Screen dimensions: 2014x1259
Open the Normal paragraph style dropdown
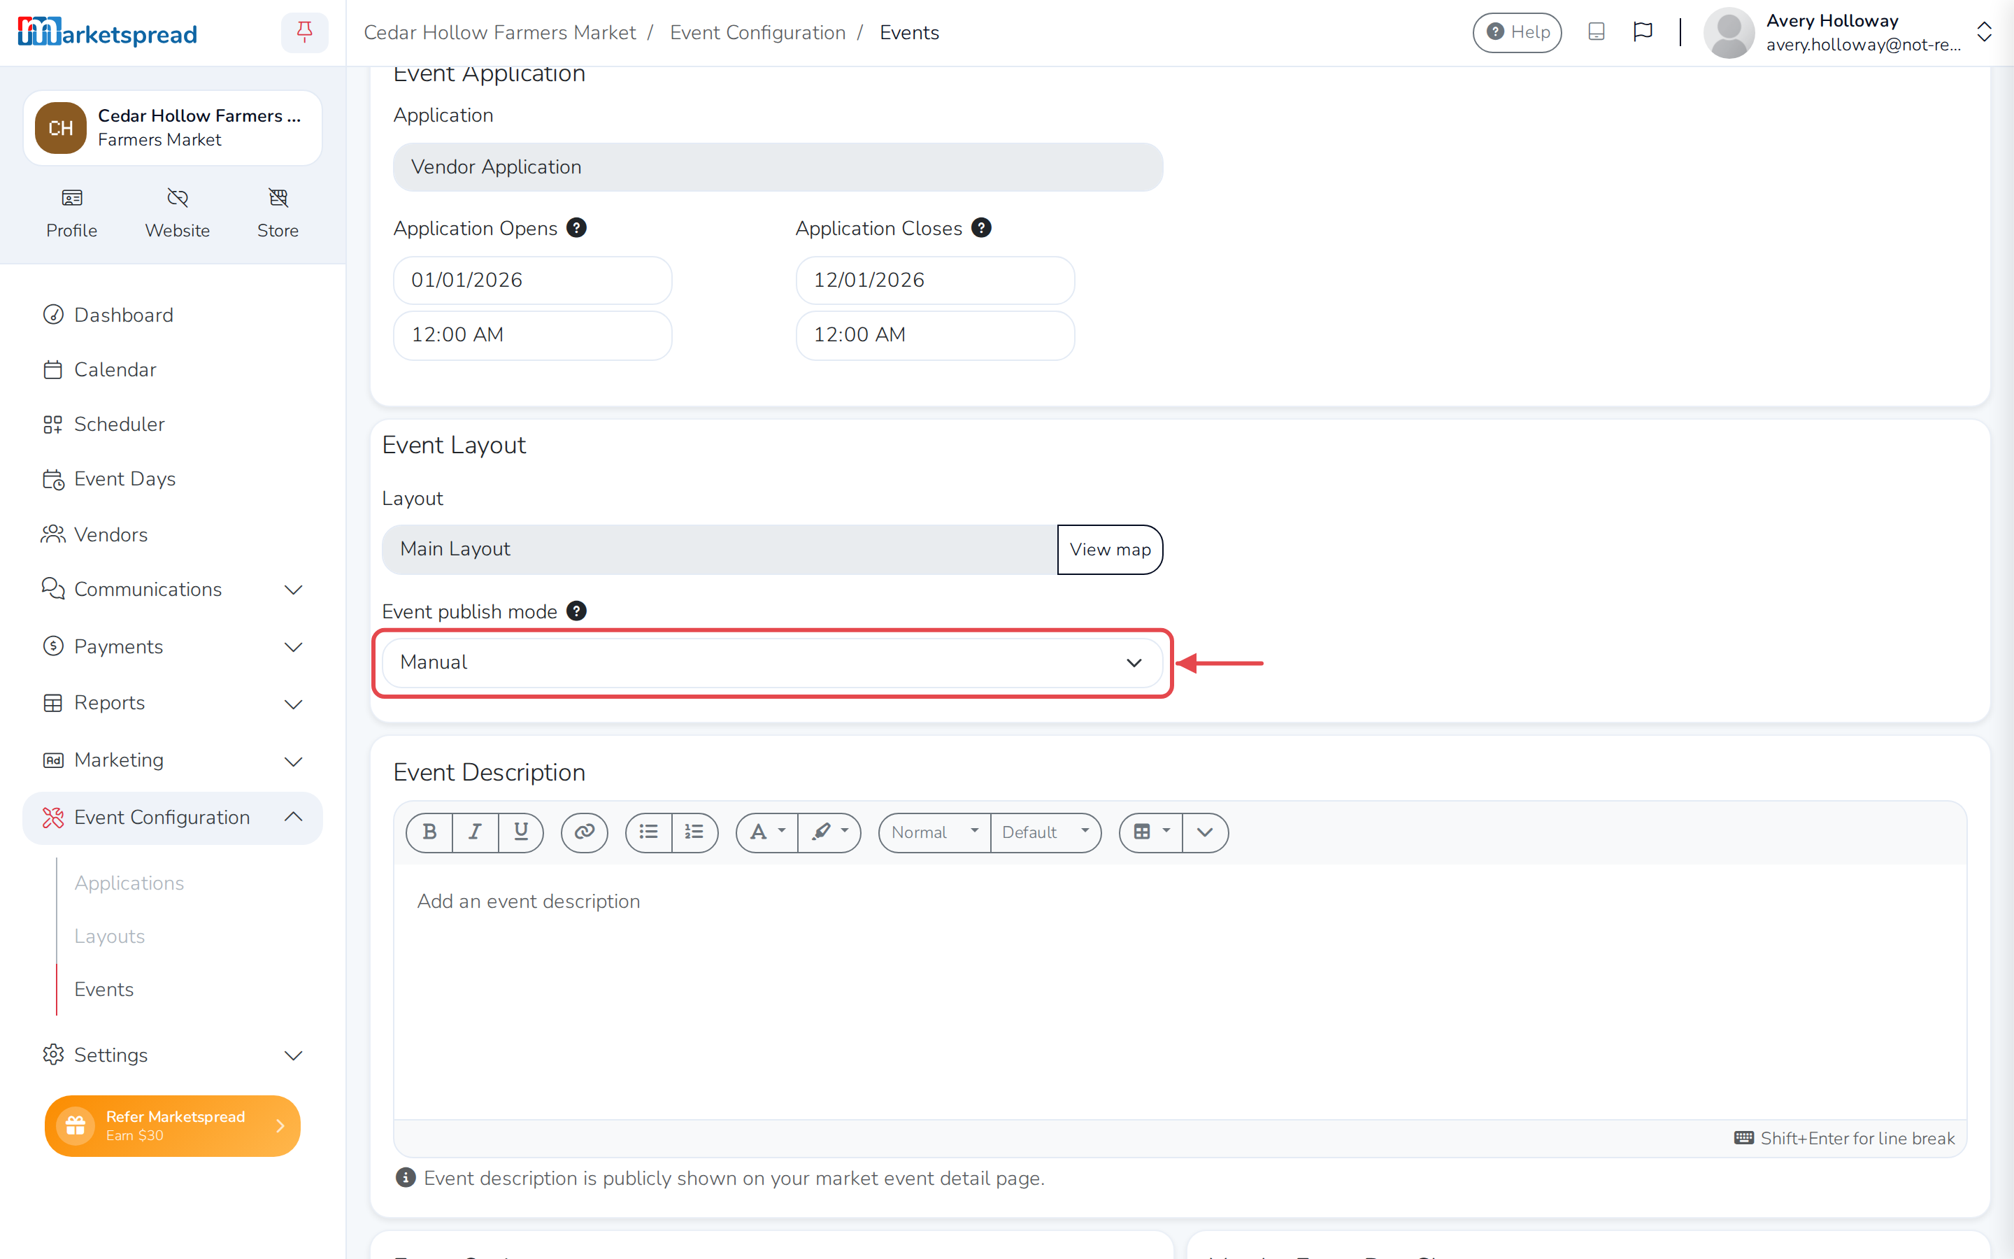[x=934, y=832]
